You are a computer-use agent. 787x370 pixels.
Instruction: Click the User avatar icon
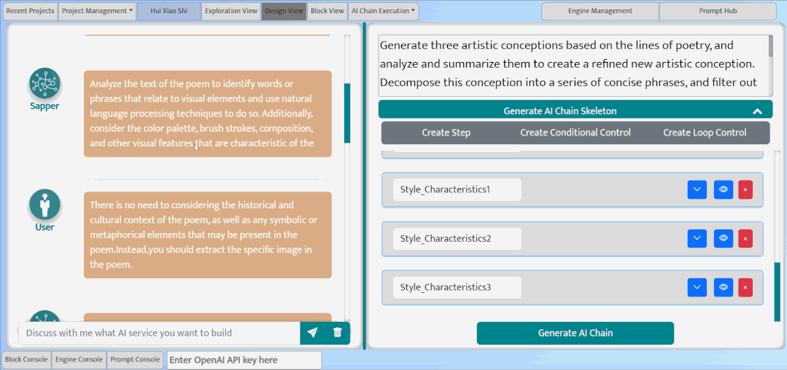[44, 205]
